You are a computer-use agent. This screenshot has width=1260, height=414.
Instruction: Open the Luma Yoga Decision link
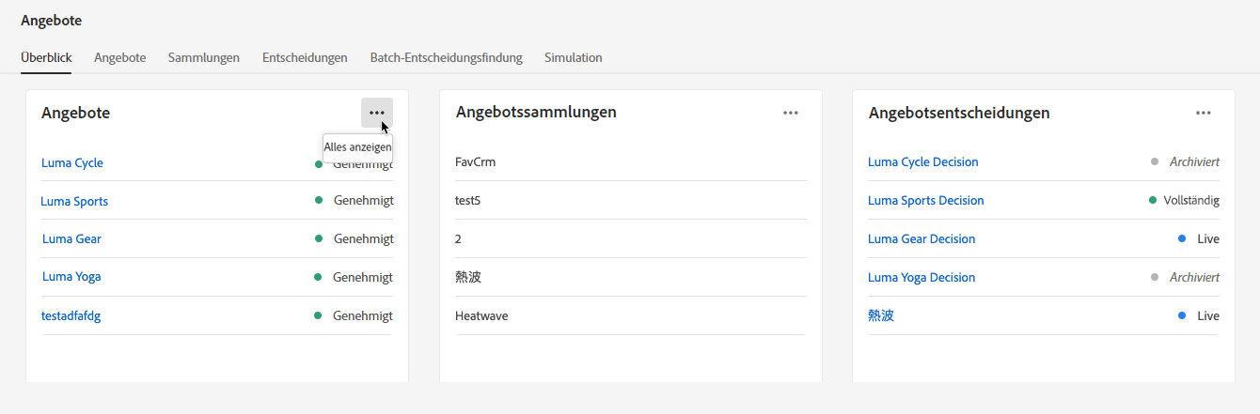point(921,277)
